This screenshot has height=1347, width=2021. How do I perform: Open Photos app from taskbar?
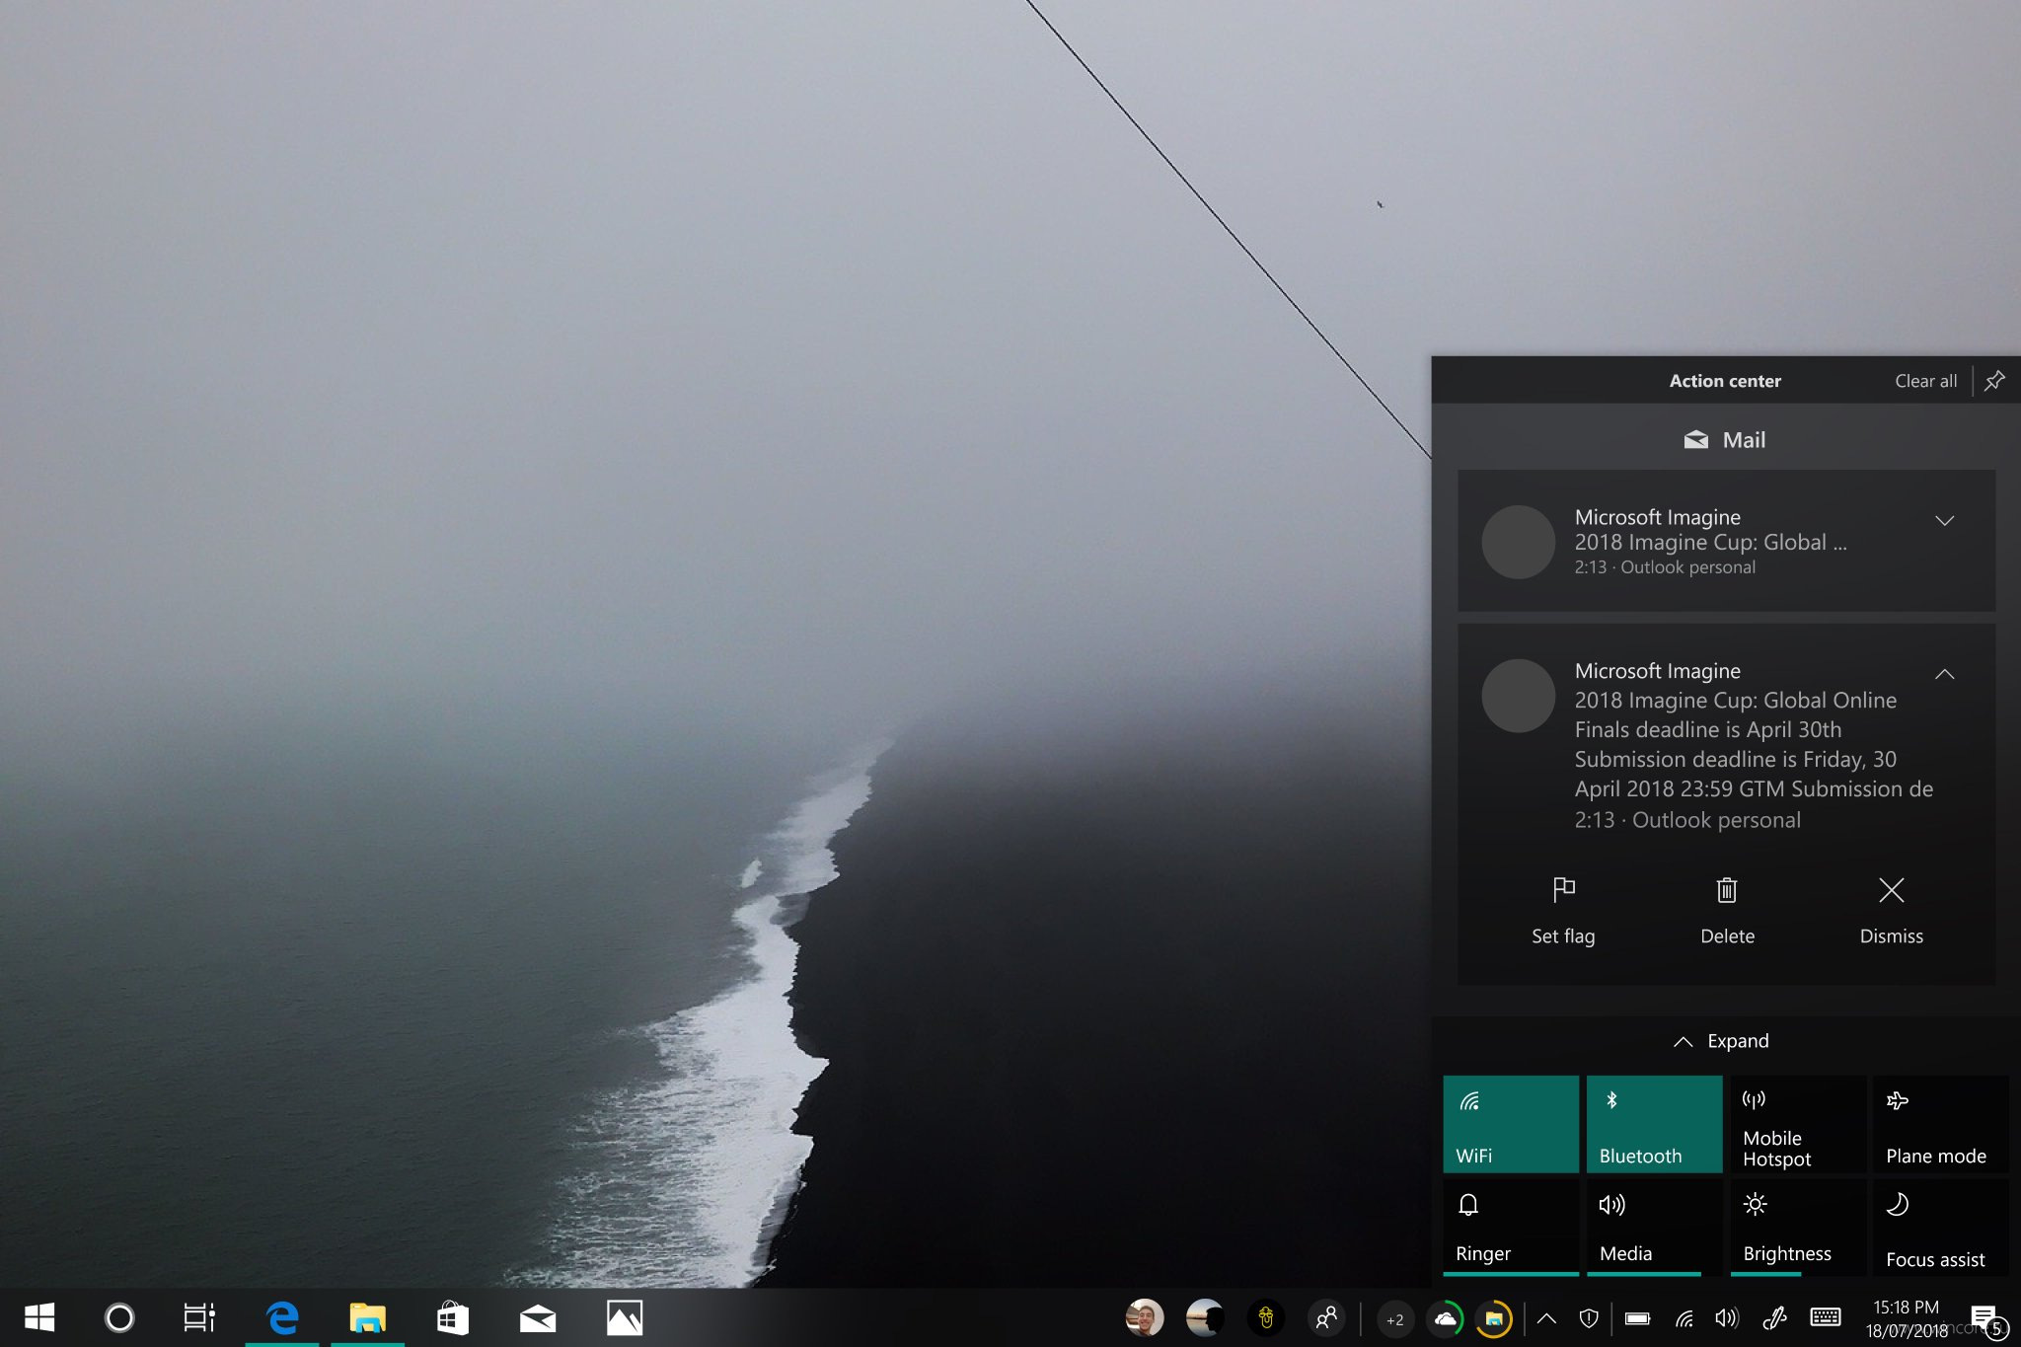[625, 1317]
